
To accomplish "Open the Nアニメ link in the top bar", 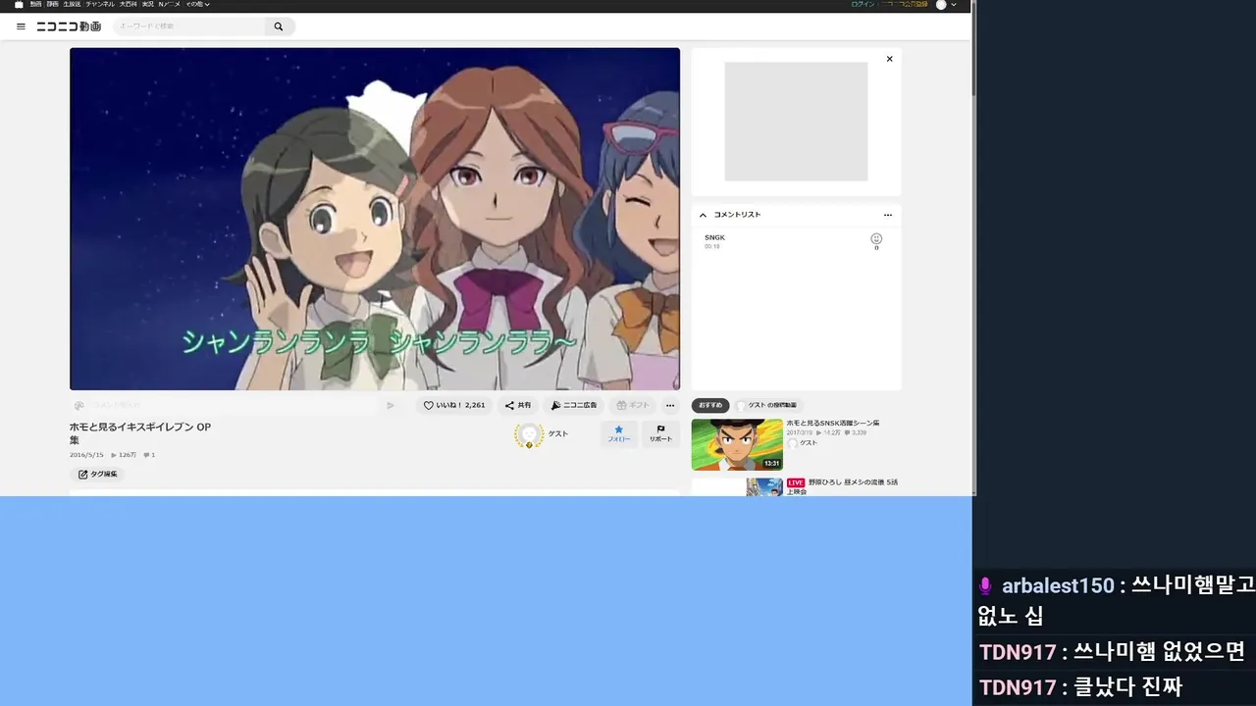I will click(x=169, y=5).
